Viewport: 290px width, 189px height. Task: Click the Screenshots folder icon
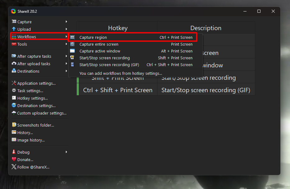(x=14, y=125)
